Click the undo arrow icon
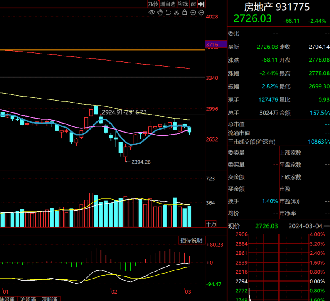Viewport: 330px width, 301px height. [x=168, y=12]
